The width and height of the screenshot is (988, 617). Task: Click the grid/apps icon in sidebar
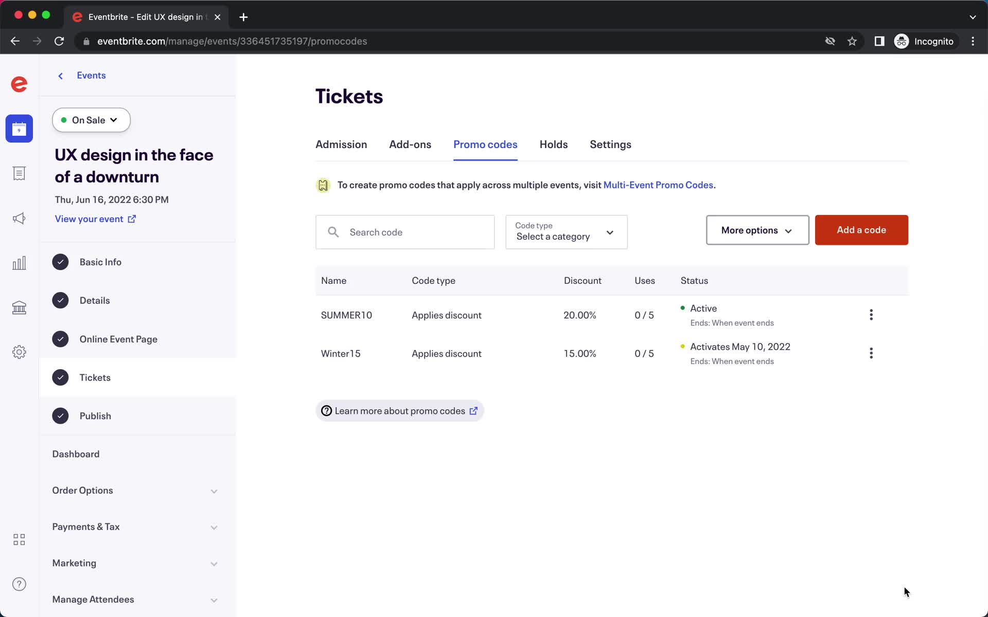click(x=19, y=539)
